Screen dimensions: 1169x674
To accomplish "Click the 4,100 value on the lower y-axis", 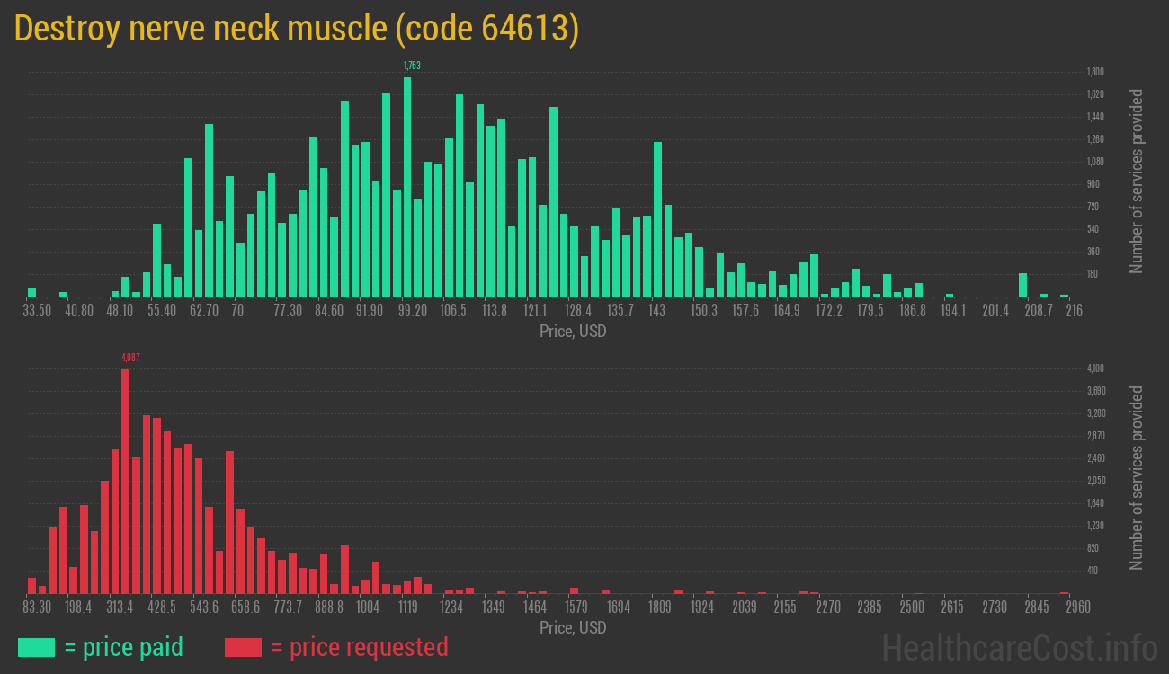I will [1095, 368].
